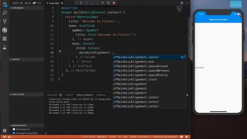
Task: Enable the All Exceptions breakpoint checkbox
Action: point(14,129)
